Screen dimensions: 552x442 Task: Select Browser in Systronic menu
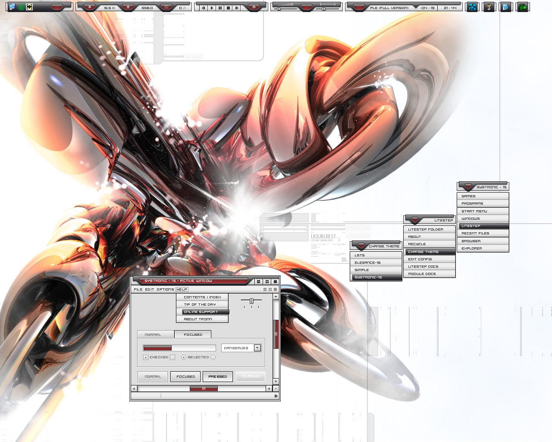[483, 241]
